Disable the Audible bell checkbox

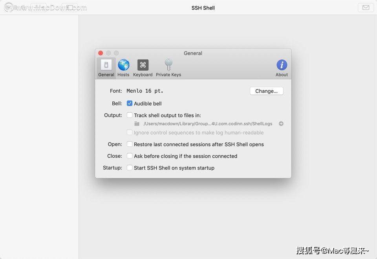[129, 103]
